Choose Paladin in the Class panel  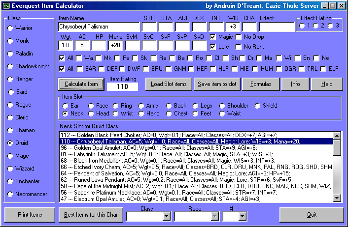click(x=10, y=54)
